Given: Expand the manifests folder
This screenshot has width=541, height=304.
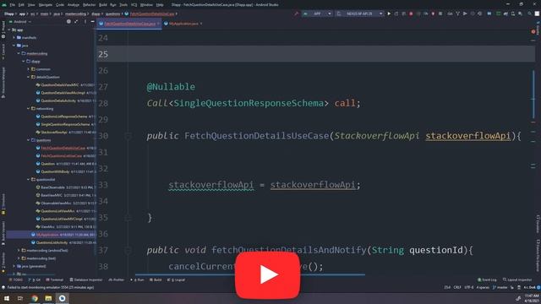Looking at the screenshot, I should click(x=14, y=37).
